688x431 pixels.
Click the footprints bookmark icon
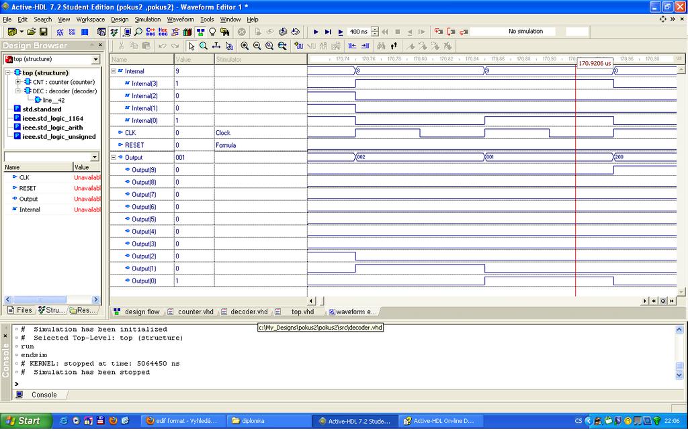[394, 46]
